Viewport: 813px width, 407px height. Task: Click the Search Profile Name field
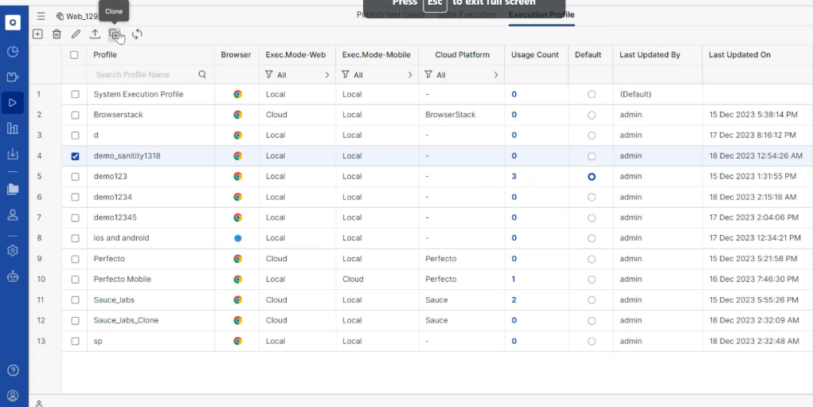pyautogui.click(x=143, y=75)
